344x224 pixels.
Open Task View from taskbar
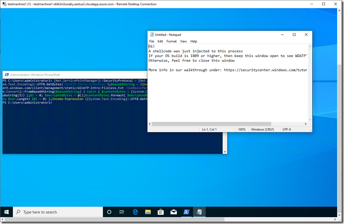122,212
